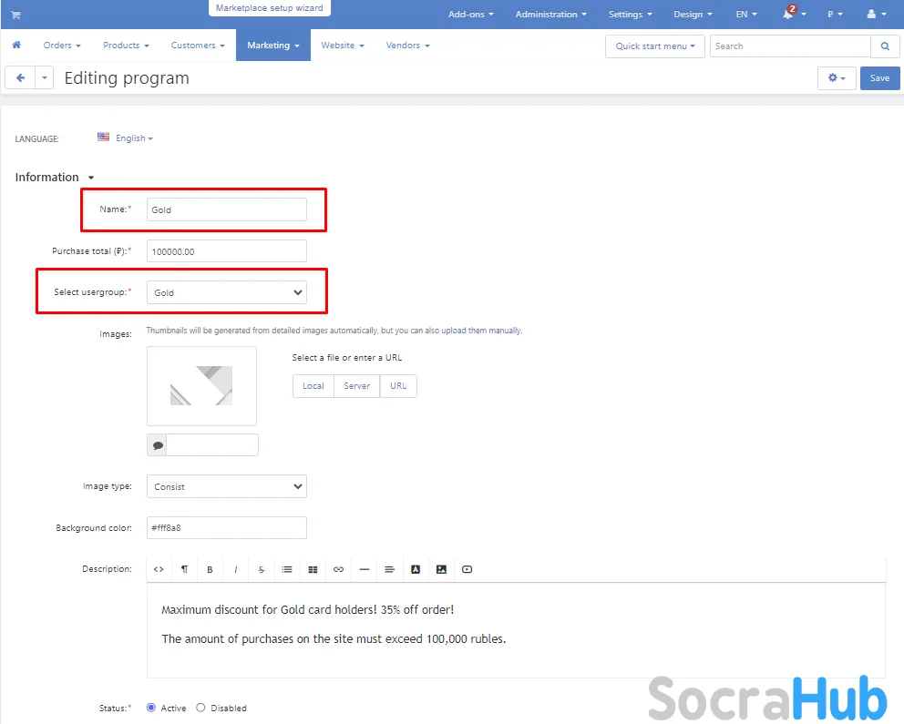The image size is (904, 724).
Task: Select the Disabled status radio button
Action: coord(200,708)
